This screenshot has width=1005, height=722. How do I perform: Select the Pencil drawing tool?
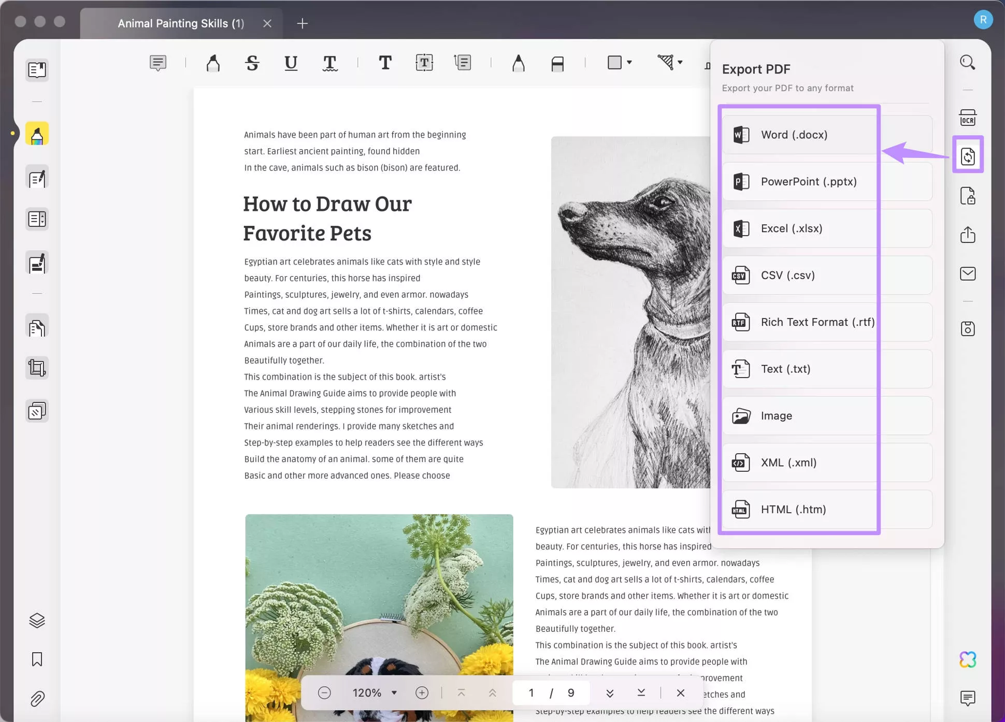tap(518, 63)
